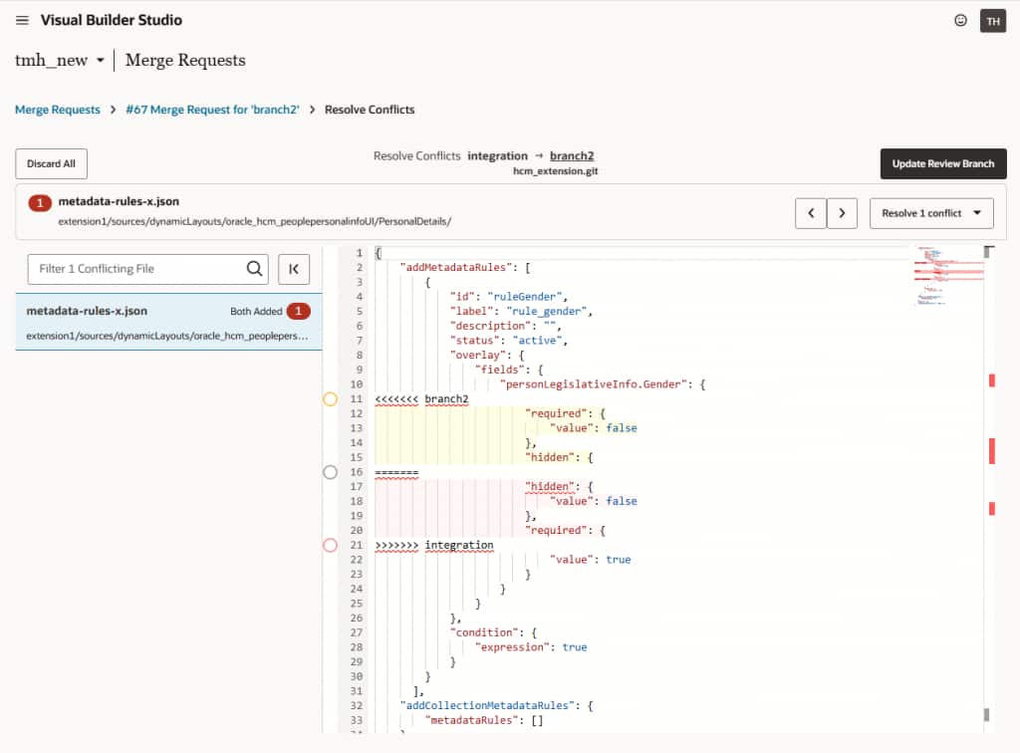Go to previous conflict arrow
1020x753 pixels.
(x=811, y=213)
